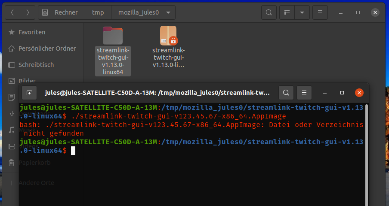The height and width of the screenshot is (206, 389).
Task: Click terminal cursor at the prompt
Action: [73, 151]
